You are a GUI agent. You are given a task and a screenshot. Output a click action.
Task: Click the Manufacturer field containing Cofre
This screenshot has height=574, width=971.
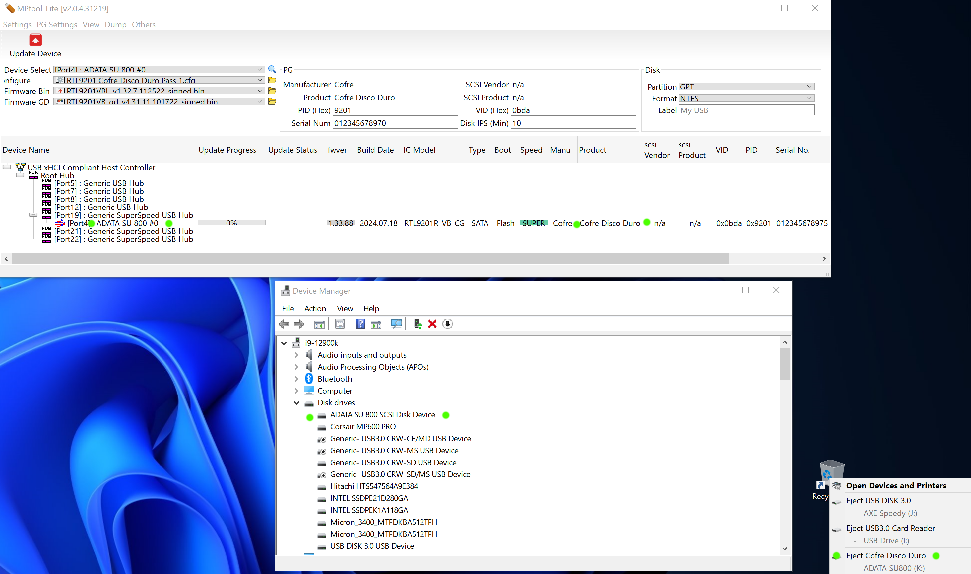(x=395, y=84)
